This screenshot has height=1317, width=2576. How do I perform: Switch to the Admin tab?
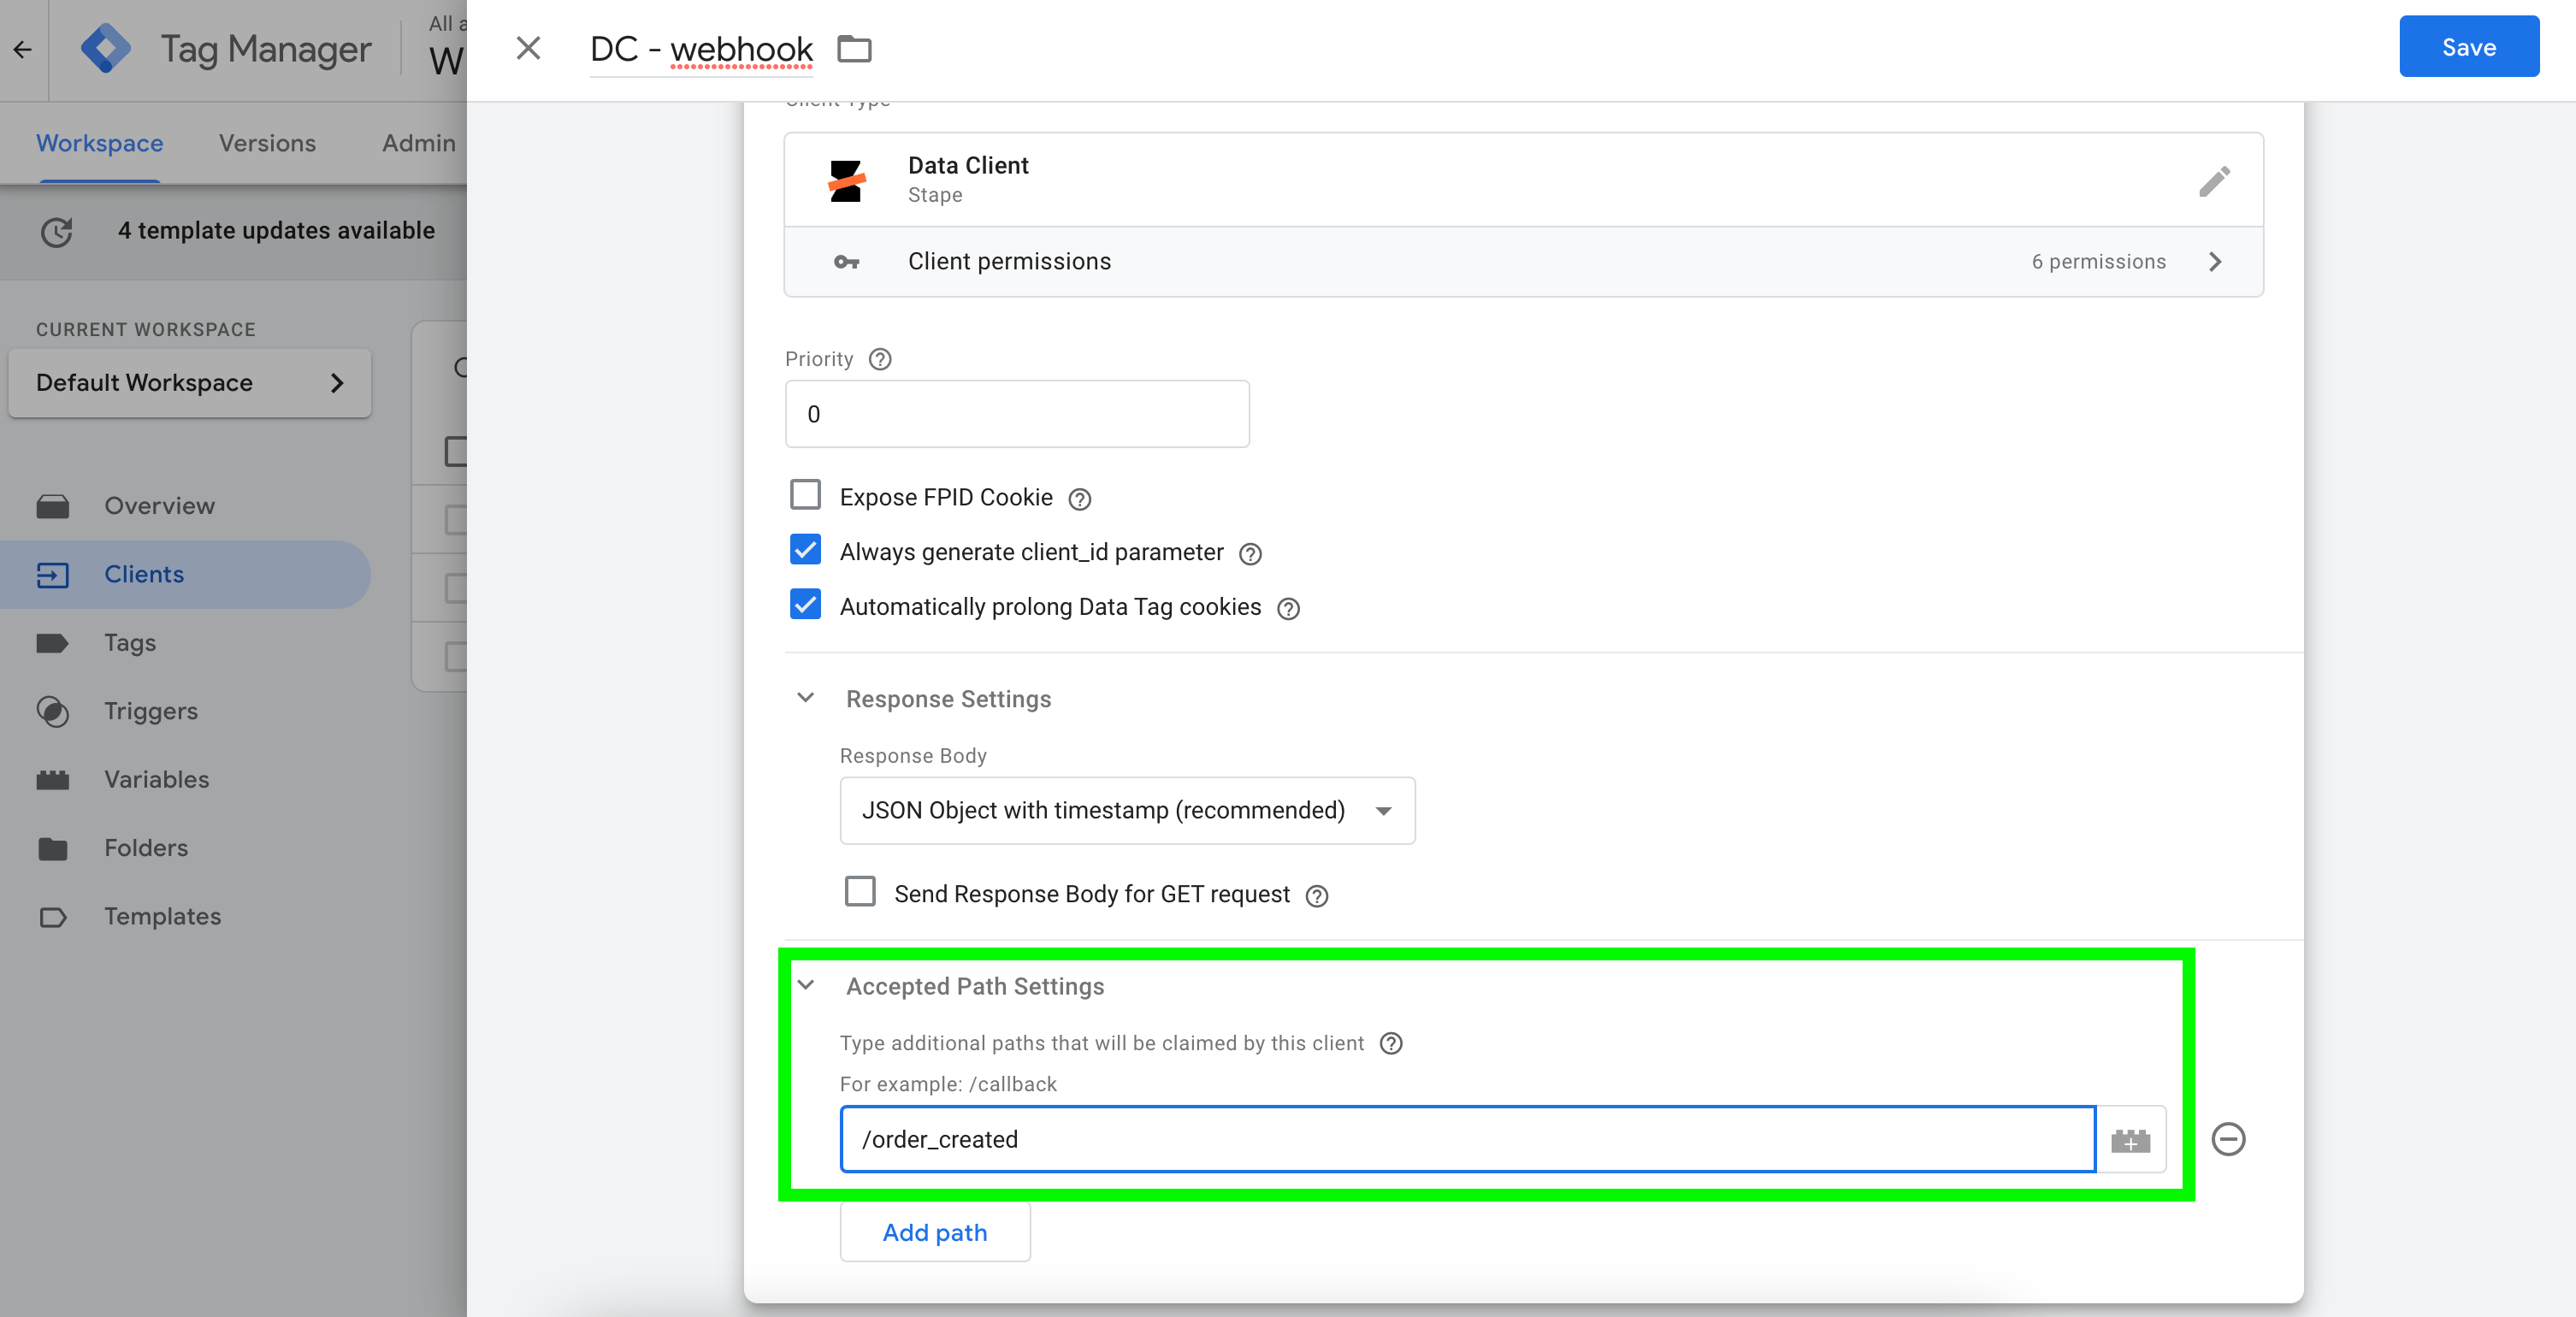[418, 143]
